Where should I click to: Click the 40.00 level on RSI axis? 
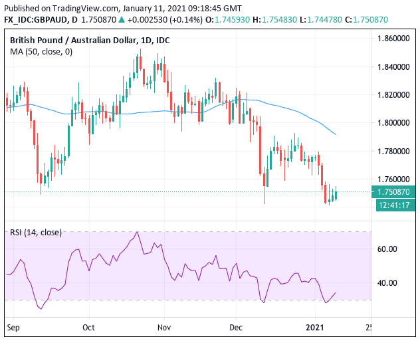coord(387,283)
